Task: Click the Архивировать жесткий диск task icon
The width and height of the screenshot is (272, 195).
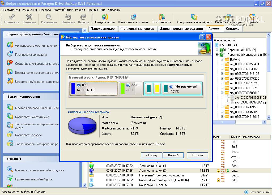Action: click(10, 45)
